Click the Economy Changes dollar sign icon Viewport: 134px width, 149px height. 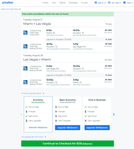click(x=27, y=112)
